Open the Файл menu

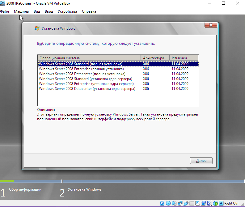(5, 11)
